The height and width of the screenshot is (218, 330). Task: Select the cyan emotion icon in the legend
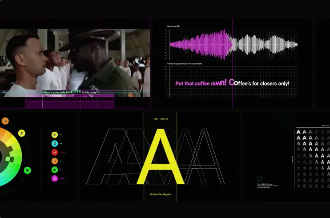point(54,143)
